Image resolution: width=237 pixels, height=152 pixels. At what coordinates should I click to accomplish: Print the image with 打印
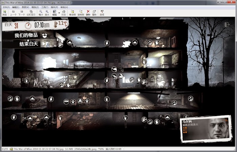coord(64,13)
